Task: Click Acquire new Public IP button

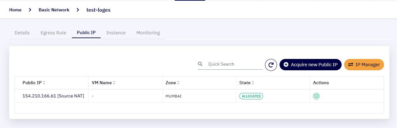Action: (x=311, y=65)
